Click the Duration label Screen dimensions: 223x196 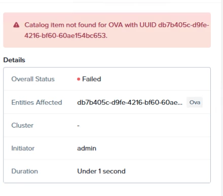pos(25,171)
